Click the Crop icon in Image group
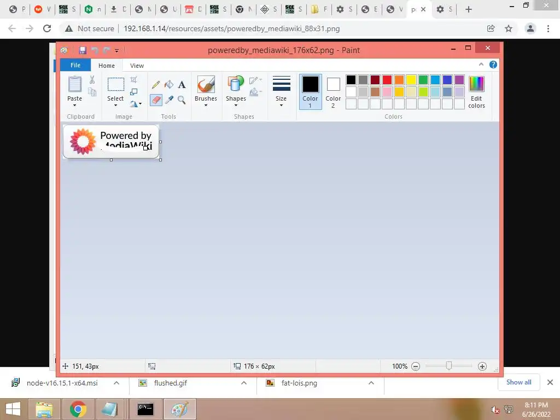560x420 pixels. tap(133, 80)
